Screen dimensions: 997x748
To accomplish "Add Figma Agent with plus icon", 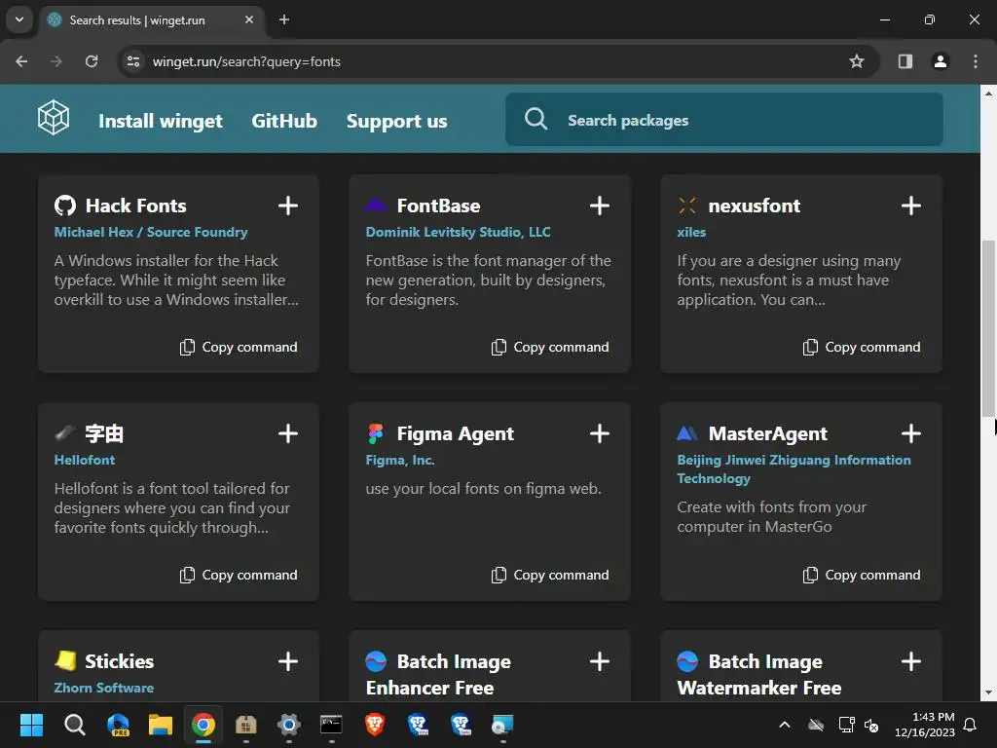I will coord(600,433).
